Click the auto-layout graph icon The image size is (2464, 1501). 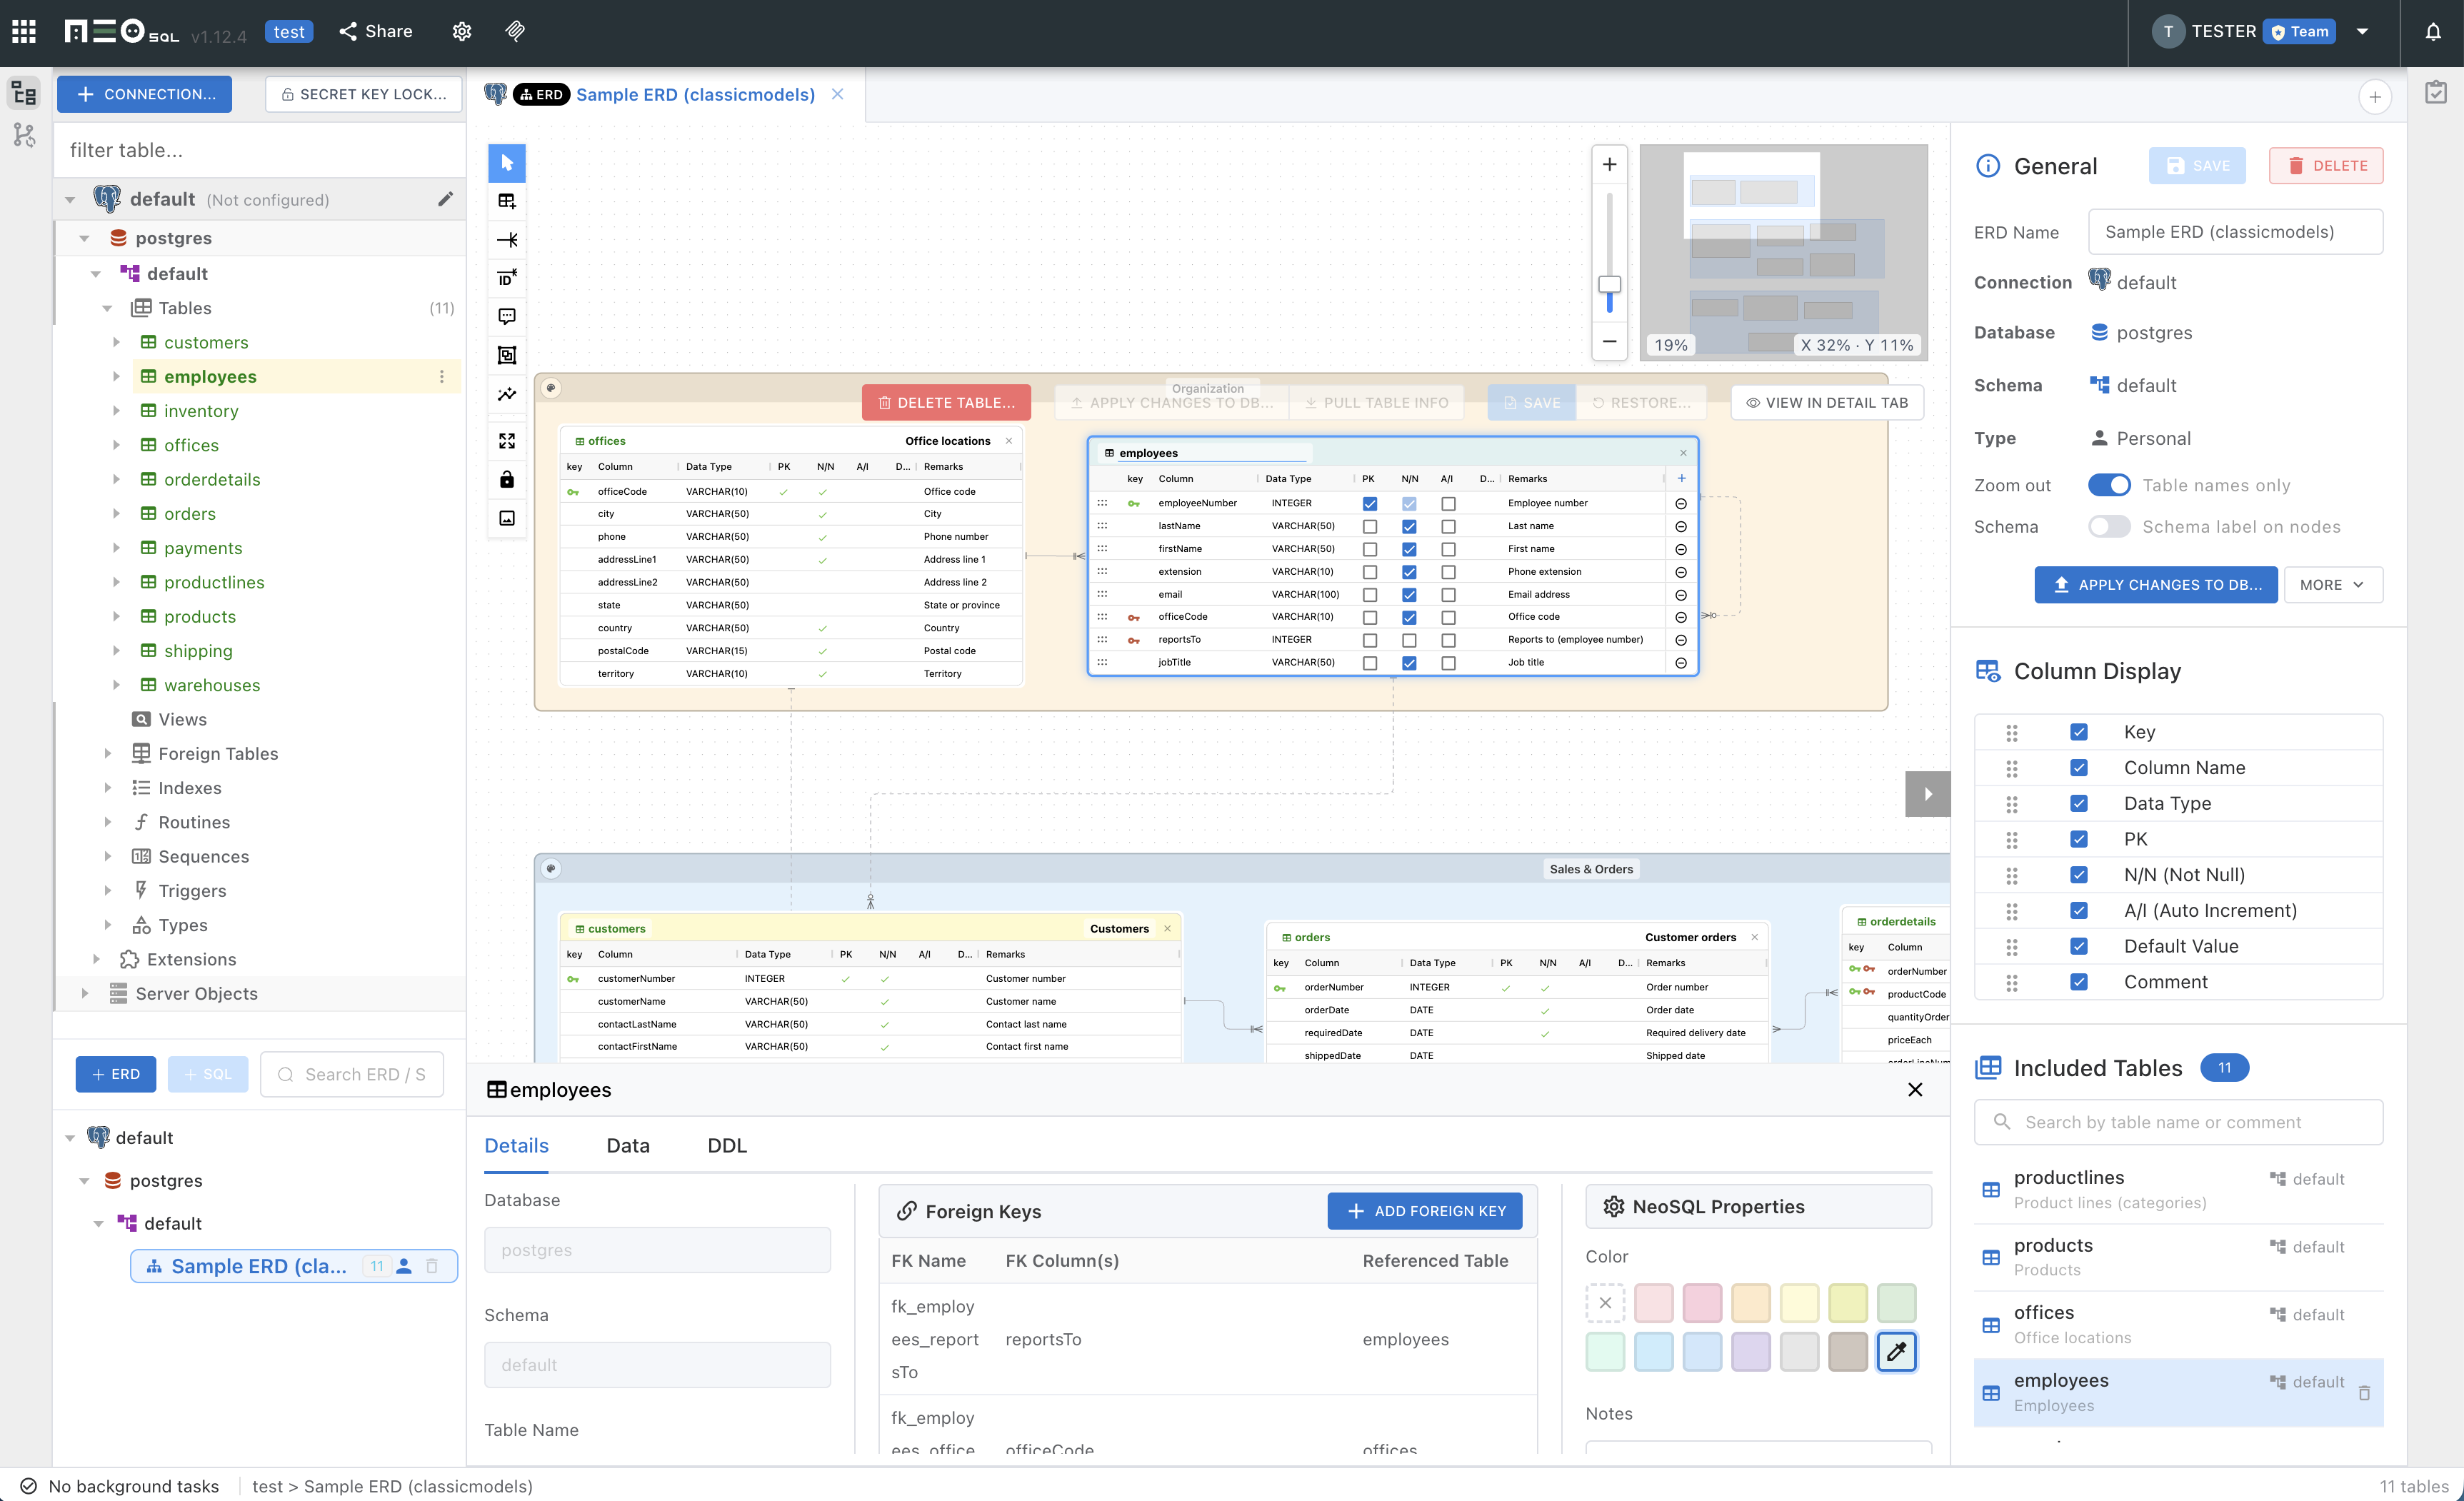click(507, 394)
